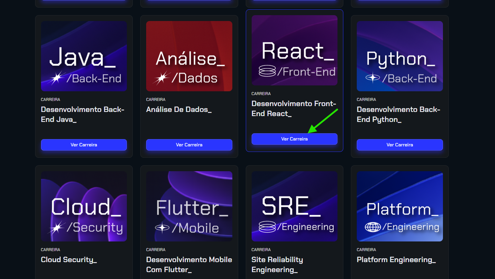Screen dimensions: 495x279
Task: Click the CARREIRA label above Desenvolvimento Back-End Java_
Action: pos(51,100)
